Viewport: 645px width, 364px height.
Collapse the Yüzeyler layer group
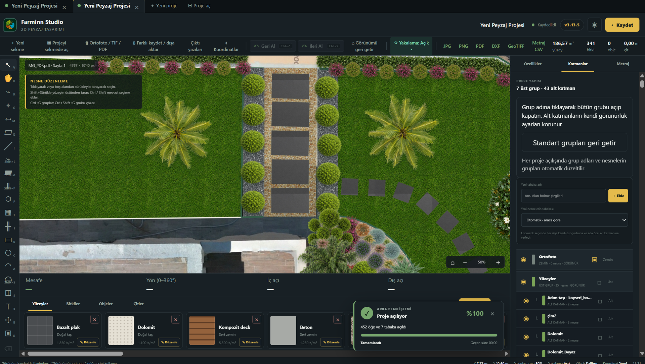coord(547,279)
